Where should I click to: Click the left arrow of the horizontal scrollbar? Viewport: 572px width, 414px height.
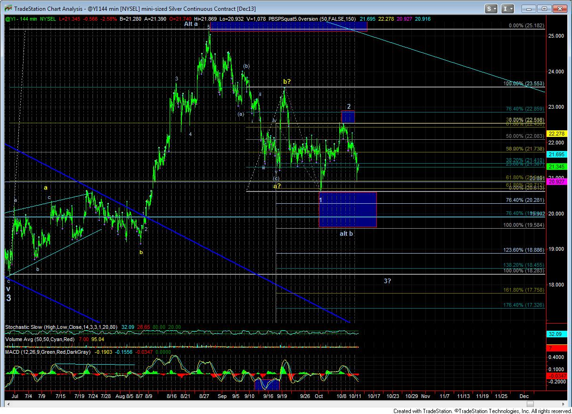coord(8,404)
